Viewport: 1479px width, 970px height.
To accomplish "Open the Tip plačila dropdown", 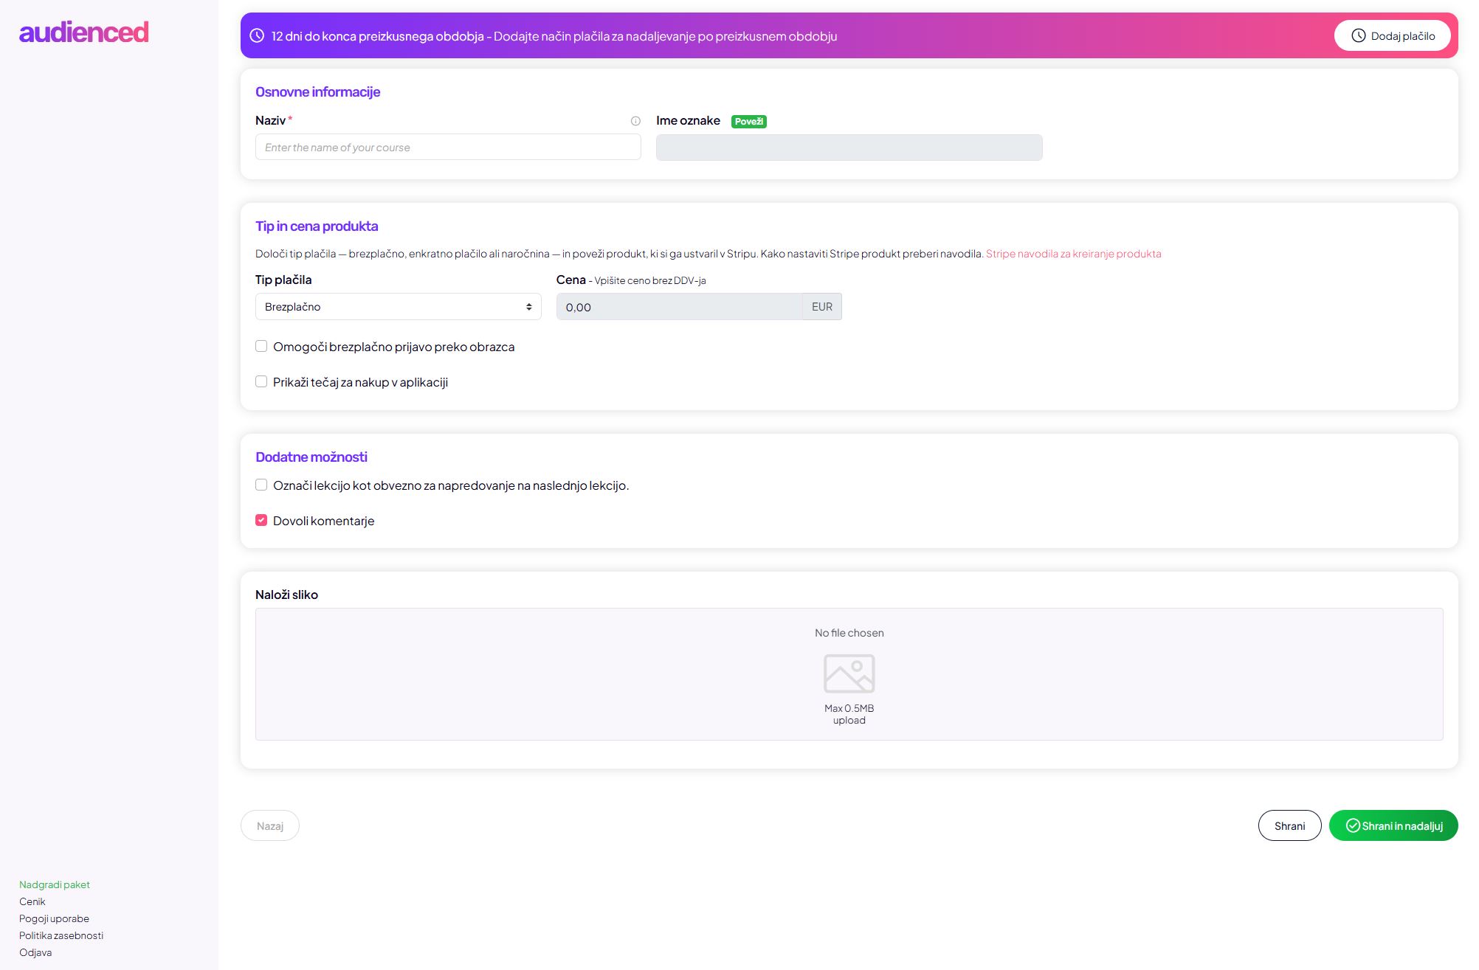I will tap(398, 307).
